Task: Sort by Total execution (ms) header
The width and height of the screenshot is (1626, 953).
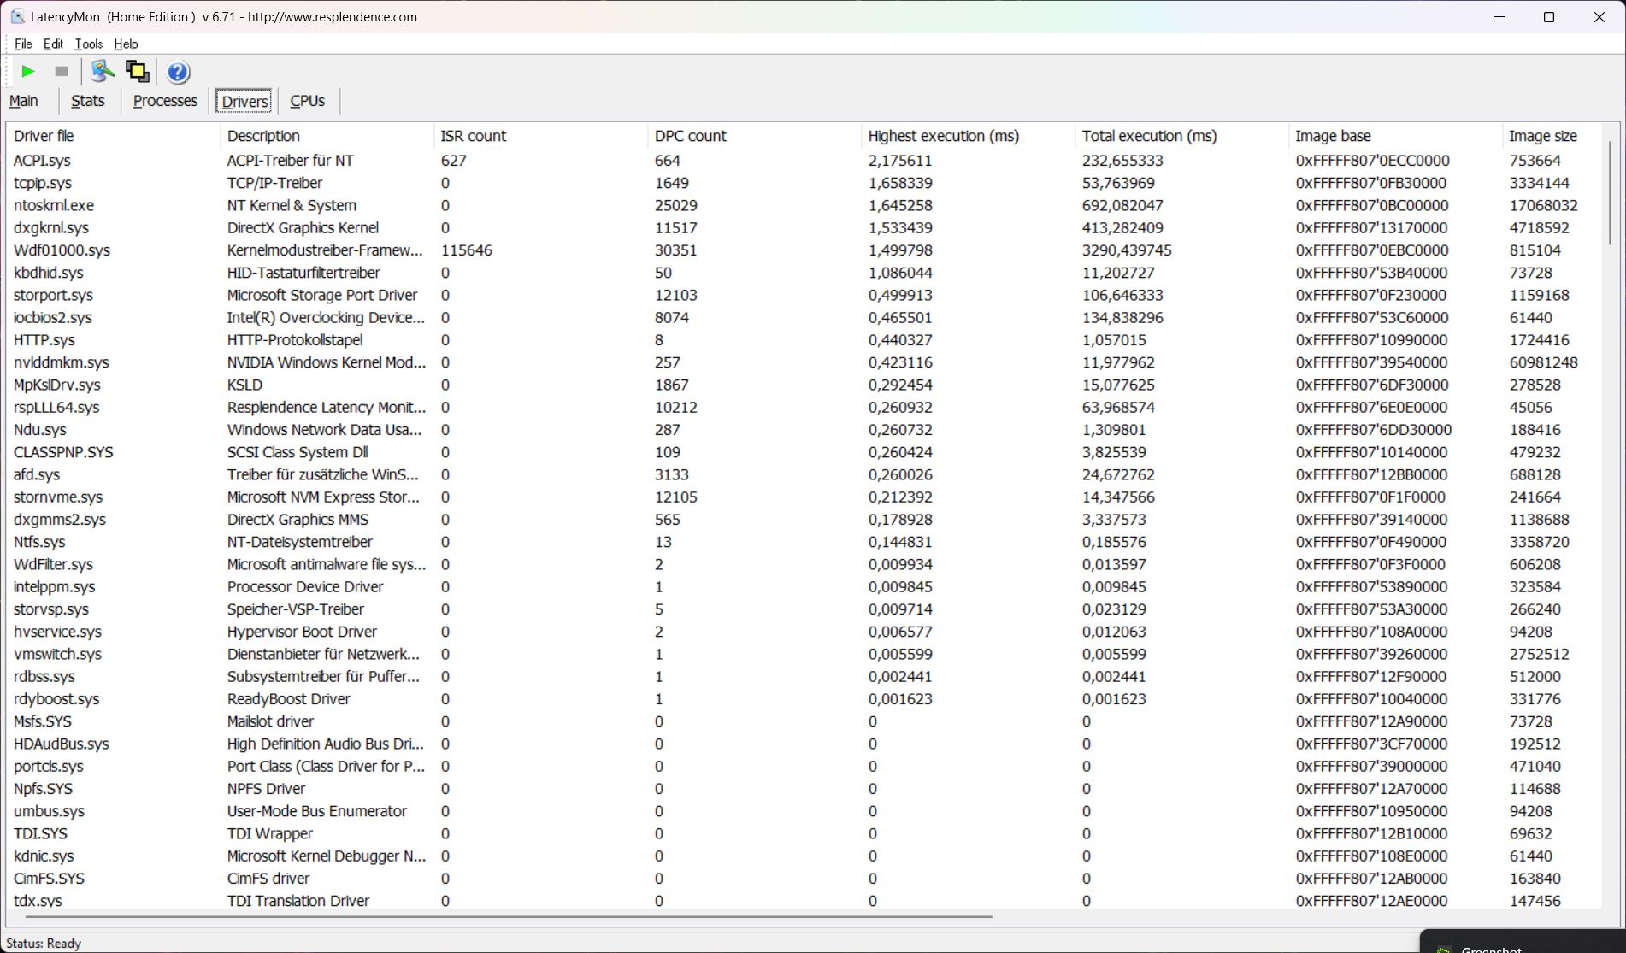Action: [1181, 136]
